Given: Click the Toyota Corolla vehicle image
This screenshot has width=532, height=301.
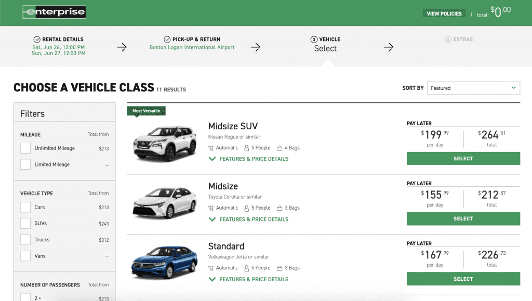Looking at the screenshot, I should click(x=165, y=203).
